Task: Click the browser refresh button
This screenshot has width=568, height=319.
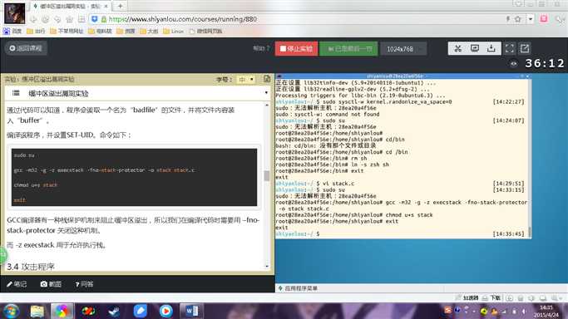Action: 45,19
